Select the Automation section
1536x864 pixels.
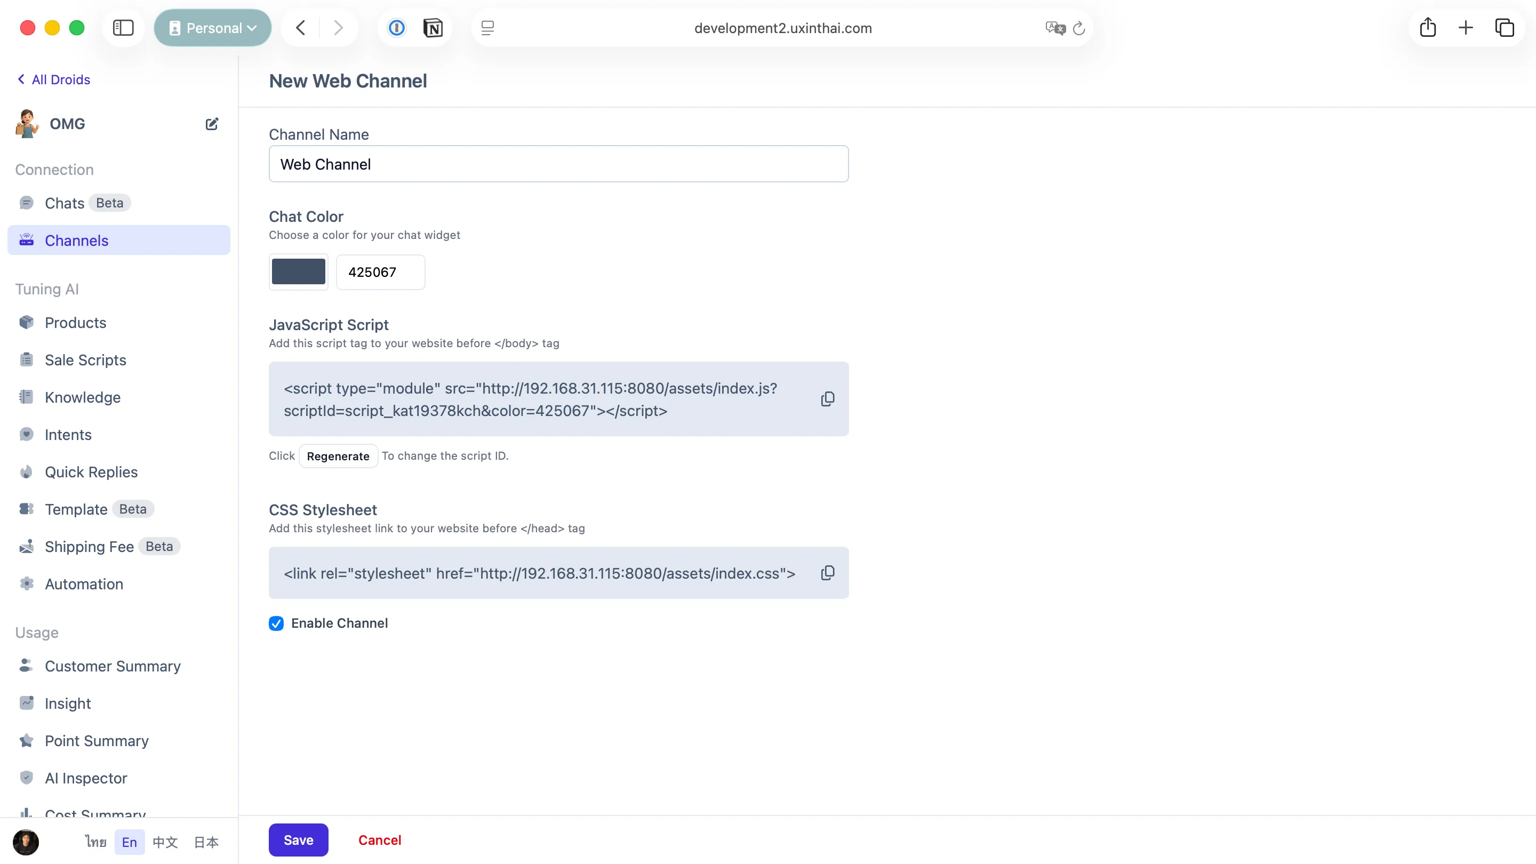[x=84, y=584]
